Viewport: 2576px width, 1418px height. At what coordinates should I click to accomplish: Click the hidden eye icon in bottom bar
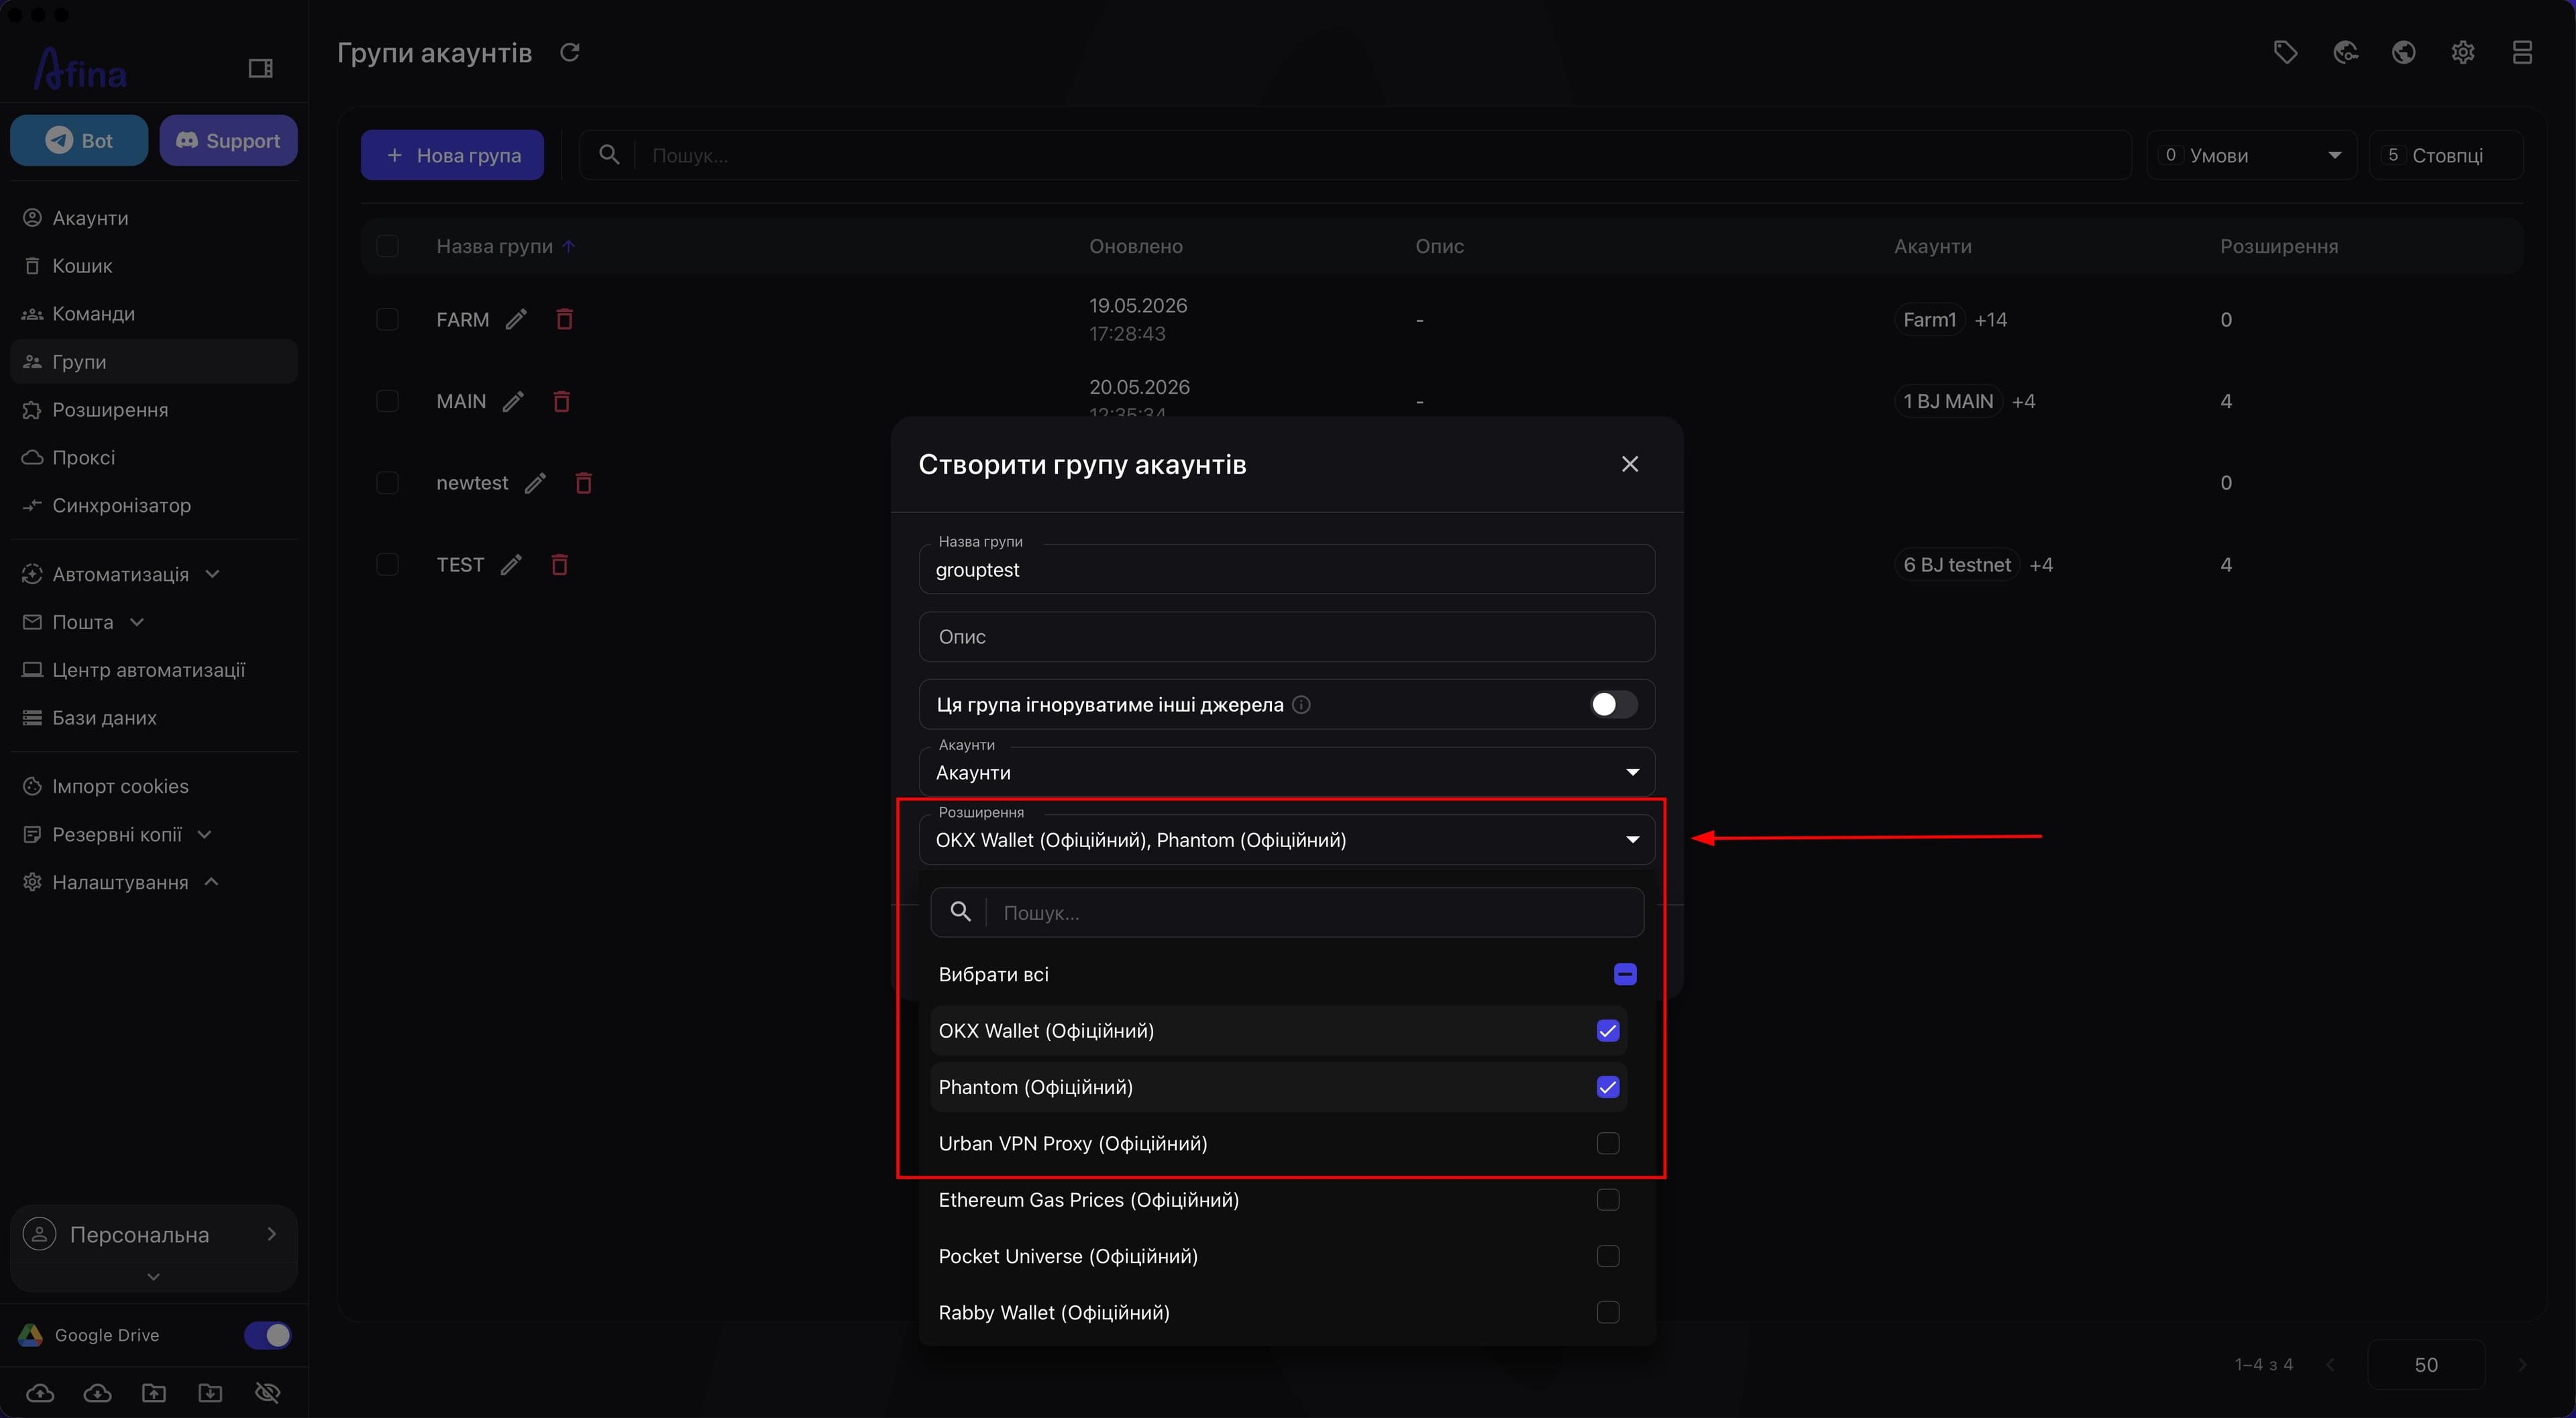coord(267,1393)
